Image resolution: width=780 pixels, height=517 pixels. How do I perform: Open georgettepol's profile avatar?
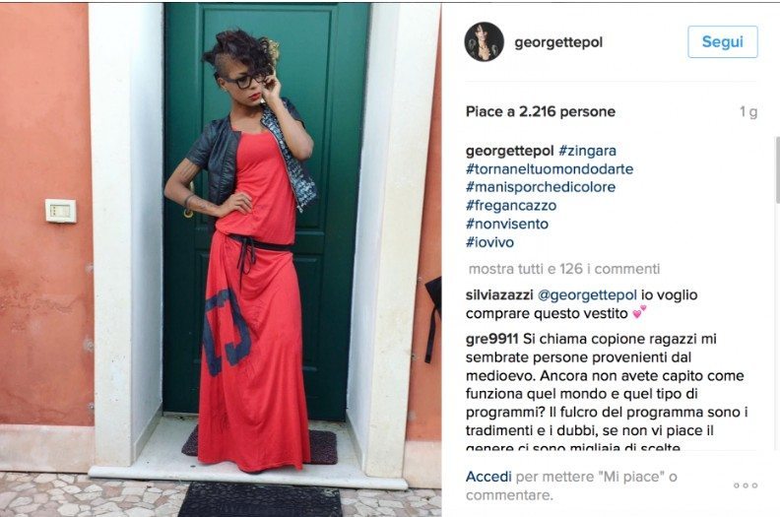coord(484,41)
